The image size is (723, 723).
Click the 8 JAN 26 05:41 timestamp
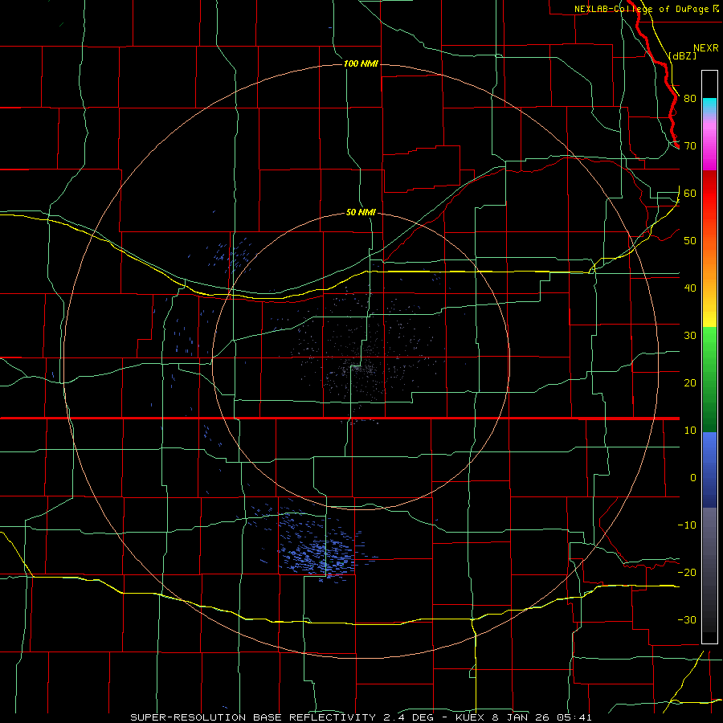(543, 717)
